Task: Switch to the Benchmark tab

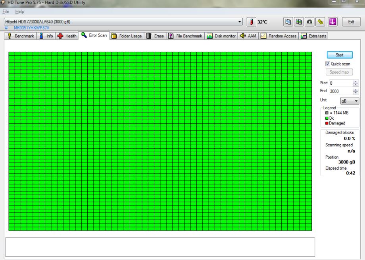Action: 21,36
